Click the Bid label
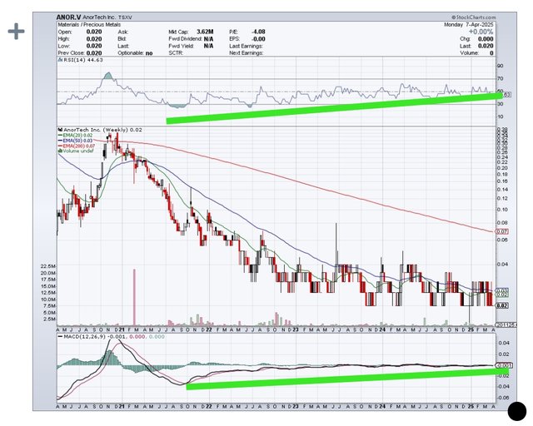The width and height of the screenshot is (533, 426). [122, 39]
